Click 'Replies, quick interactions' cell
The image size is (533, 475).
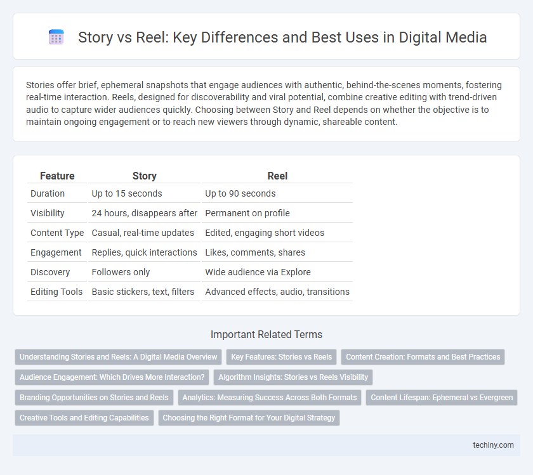tap(144, 252)
